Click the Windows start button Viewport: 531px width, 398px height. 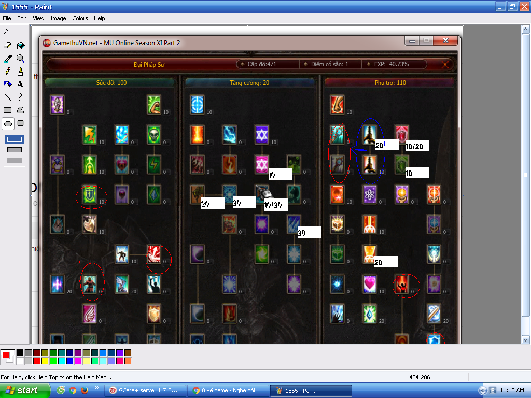(24, 391)
